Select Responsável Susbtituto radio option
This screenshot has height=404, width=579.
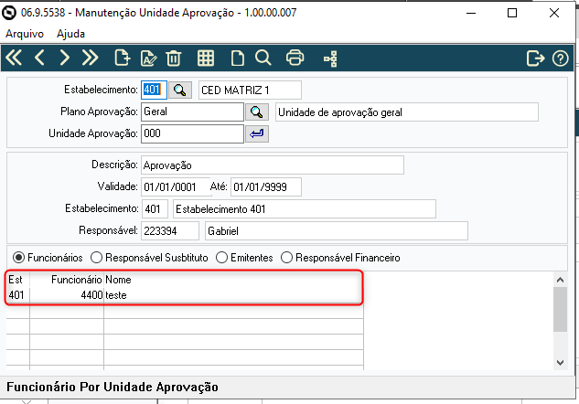click(96, 258)
